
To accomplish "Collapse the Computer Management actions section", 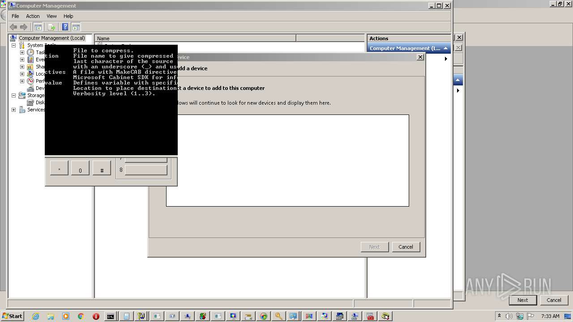I will (x=445, y=48).
